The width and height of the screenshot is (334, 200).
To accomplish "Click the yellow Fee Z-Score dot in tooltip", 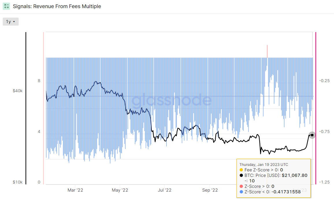I will [x=241, y=170].
